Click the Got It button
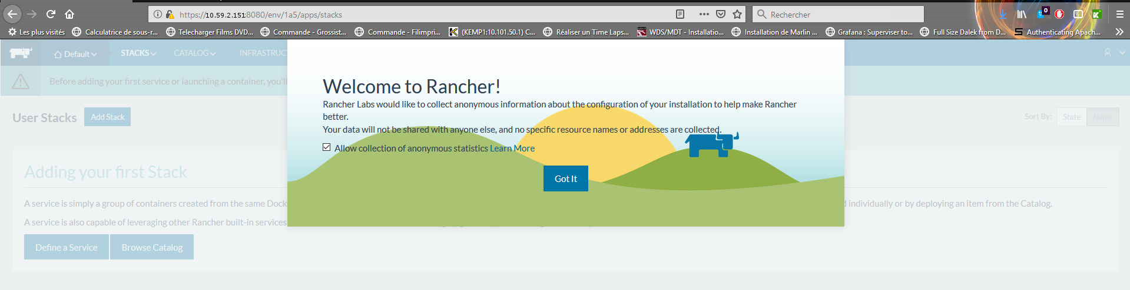 [x=566, y=178]
